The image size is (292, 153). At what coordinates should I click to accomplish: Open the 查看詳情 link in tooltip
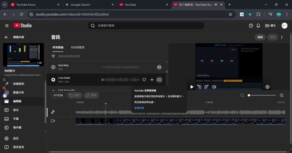(139, 108)
